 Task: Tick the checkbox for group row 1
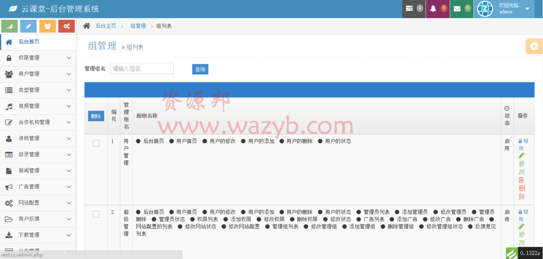(96, 144)
